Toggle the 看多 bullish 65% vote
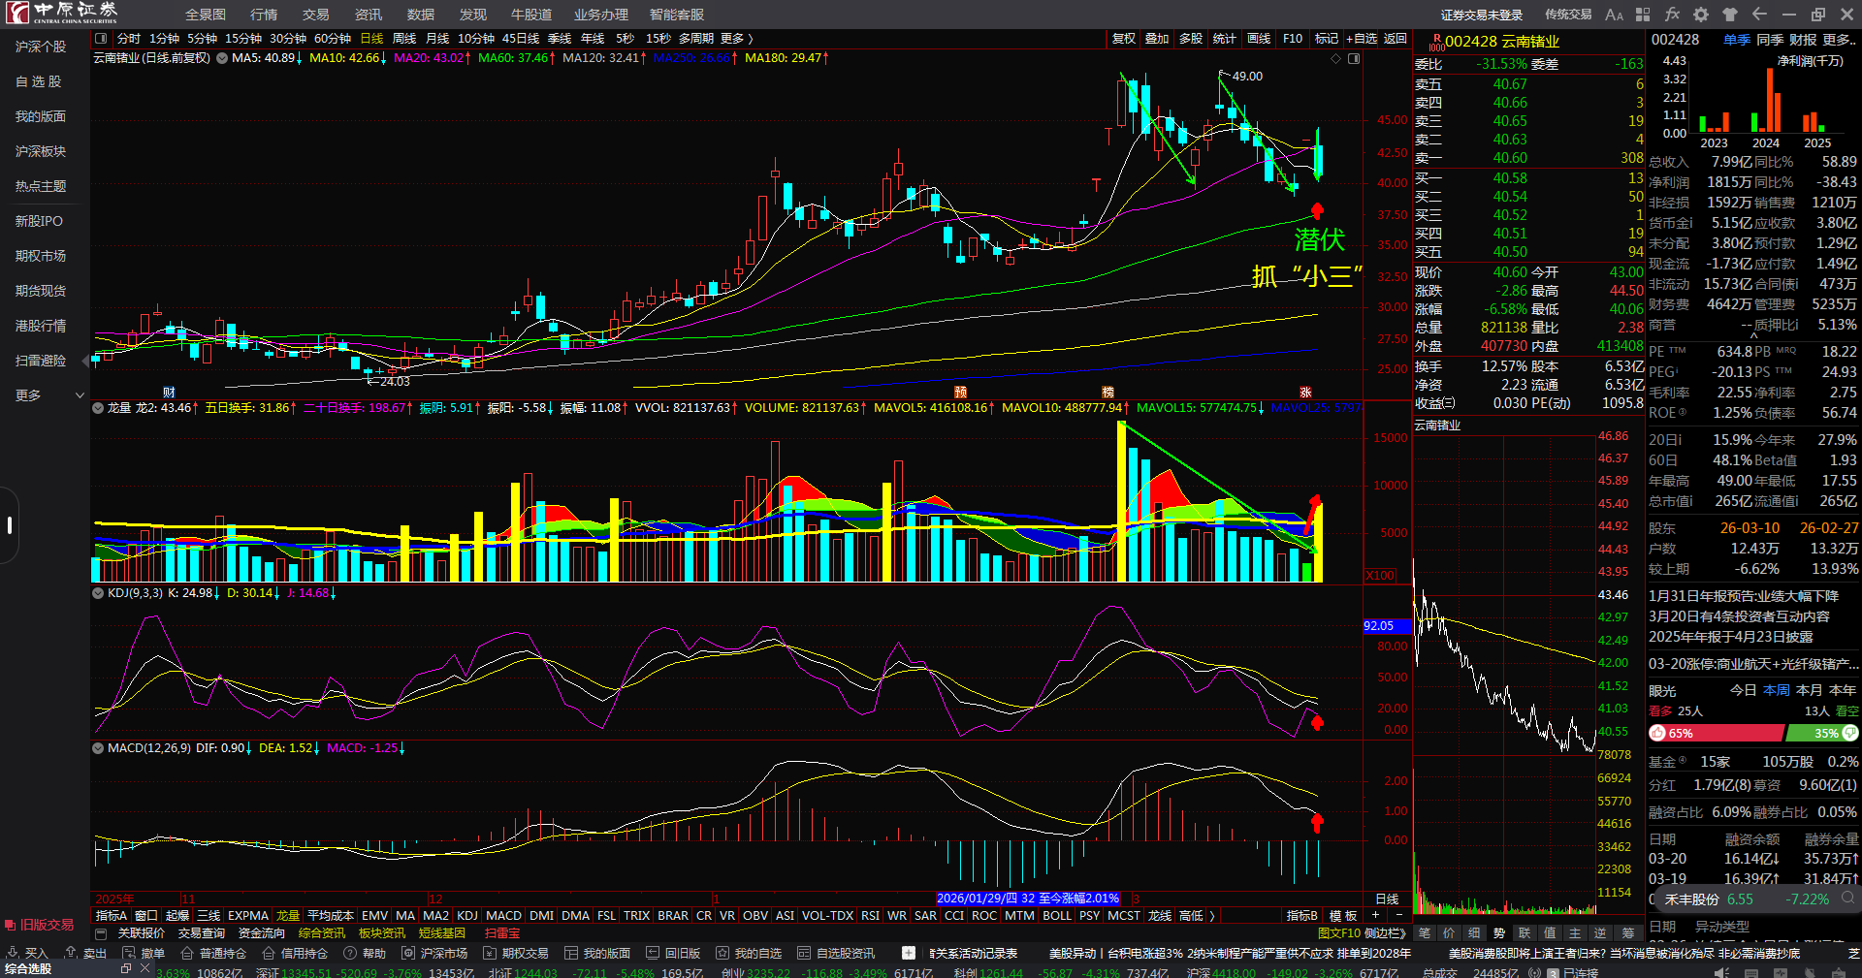1862x978 pixels. point(1716,733)
